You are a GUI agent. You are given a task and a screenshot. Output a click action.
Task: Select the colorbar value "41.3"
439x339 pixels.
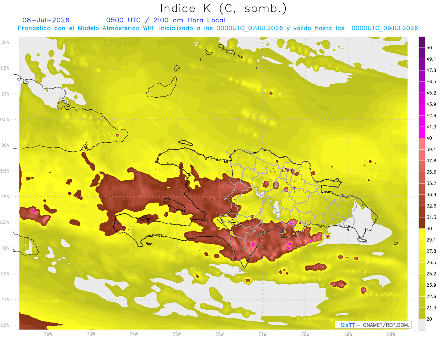[x=431, y=127]
